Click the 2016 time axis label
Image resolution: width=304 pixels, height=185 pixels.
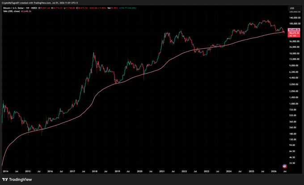(50, 171)
